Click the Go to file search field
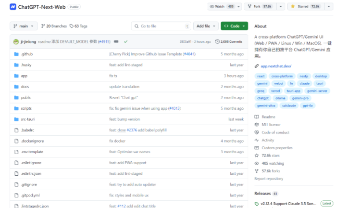The height and width of the screenshot is (208, 361). tap(161, 26)
